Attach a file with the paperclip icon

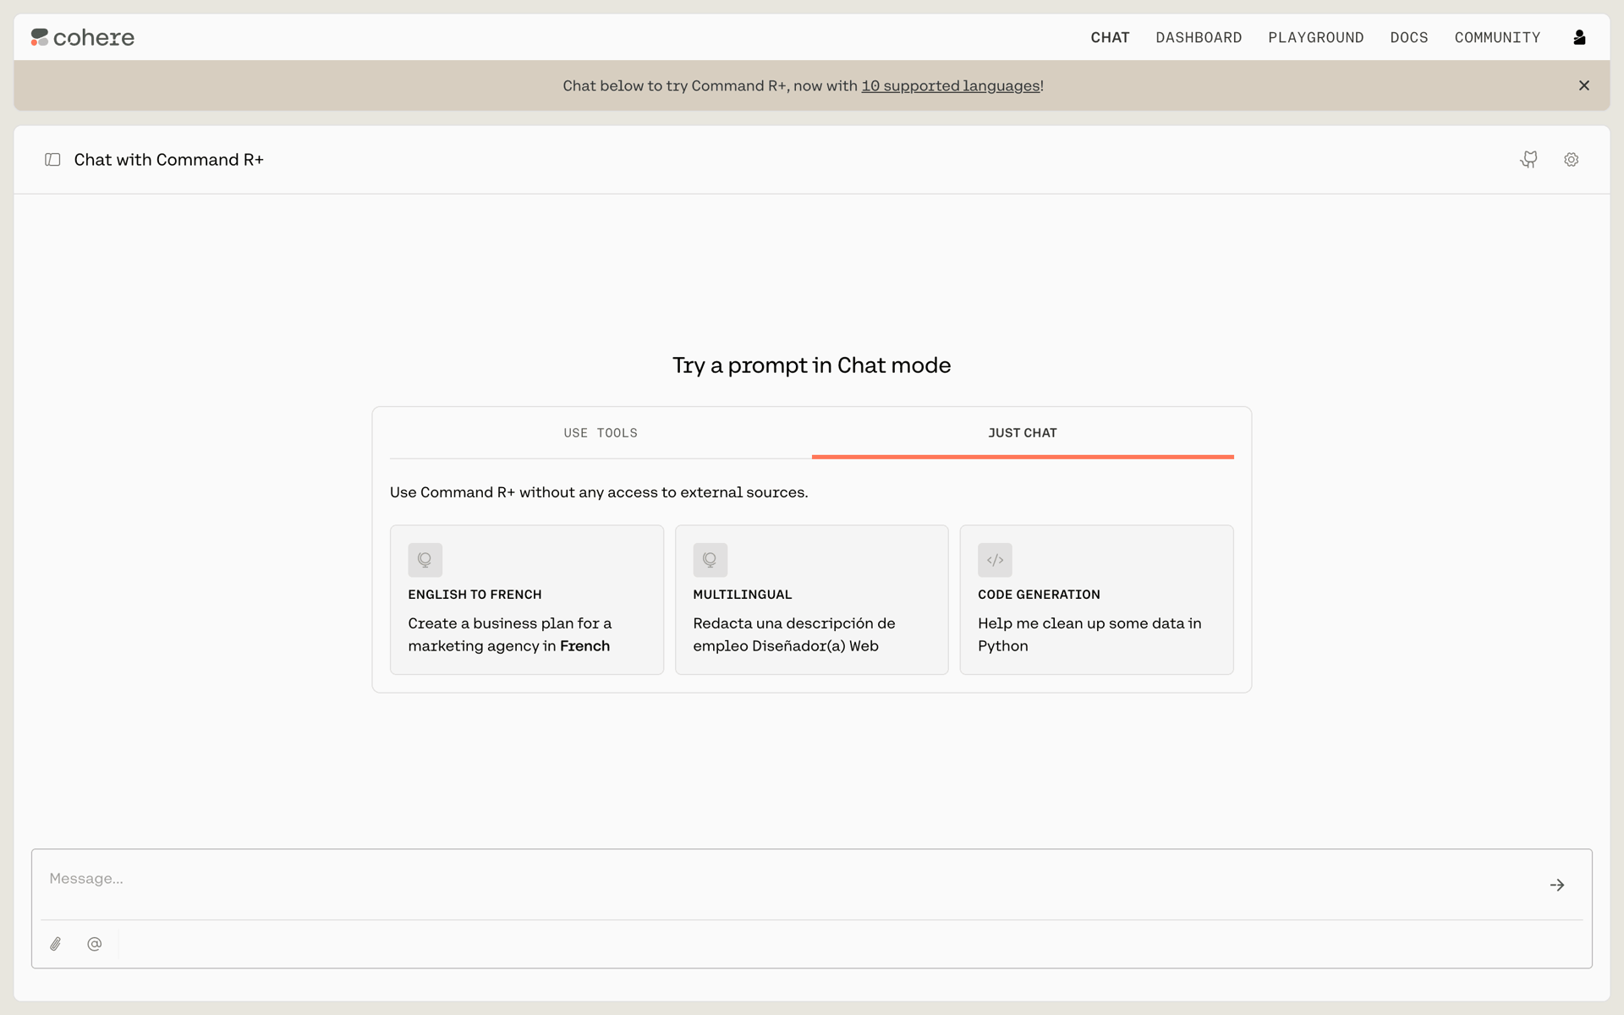pos(56,944)
